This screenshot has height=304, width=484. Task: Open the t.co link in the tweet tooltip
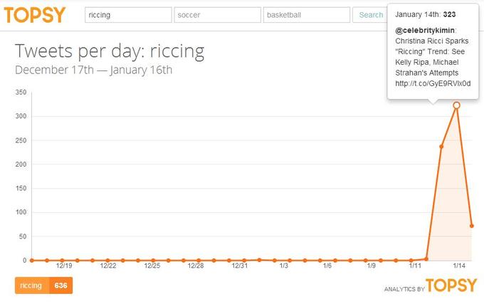pyautogui.click(x=433, y=83)
